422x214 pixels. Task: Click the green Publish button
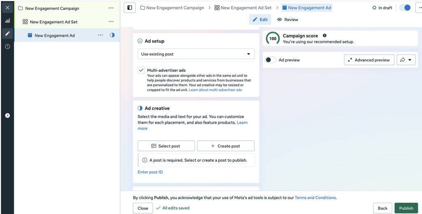click(x=406, y=208)
